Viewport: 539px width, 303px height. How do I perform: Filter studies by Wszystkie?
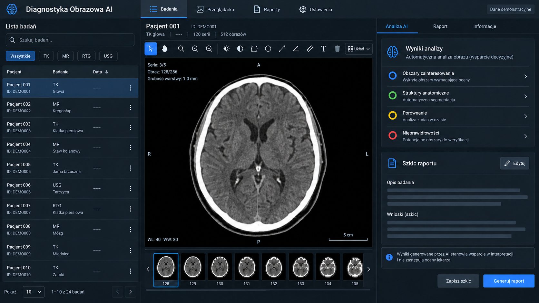(x=20, y=56)
